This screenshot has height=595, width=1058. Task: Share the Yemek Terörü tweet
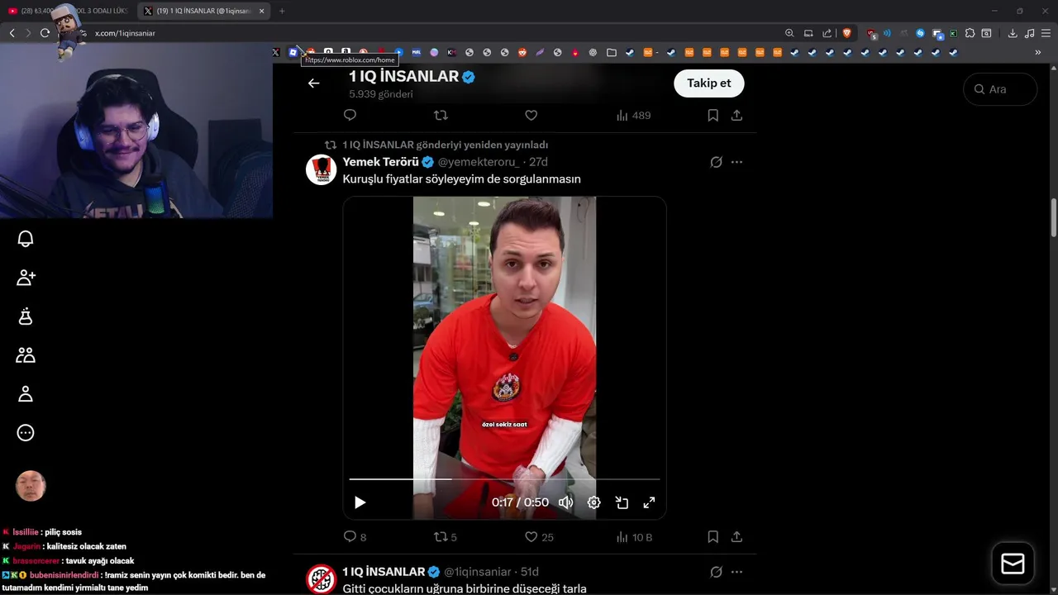click(x=736, y=537)
